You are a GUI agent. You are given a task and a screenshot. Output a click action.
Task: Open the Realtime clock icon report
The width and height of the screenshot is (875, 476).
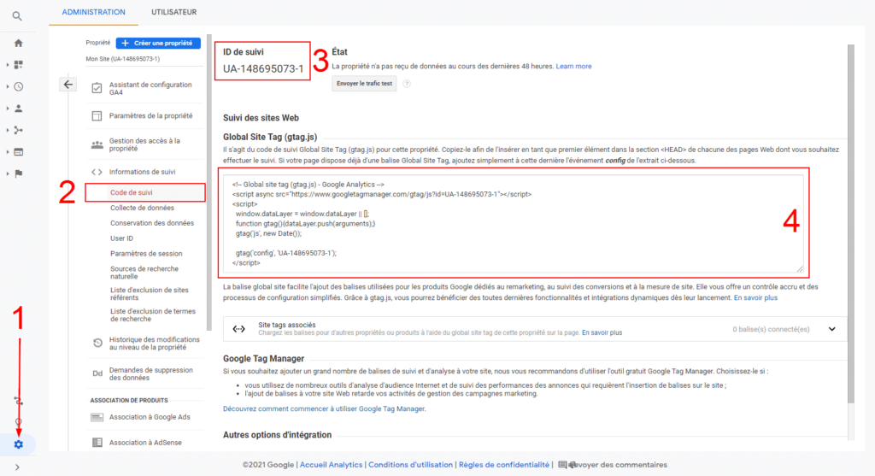[x=18, y=86]
